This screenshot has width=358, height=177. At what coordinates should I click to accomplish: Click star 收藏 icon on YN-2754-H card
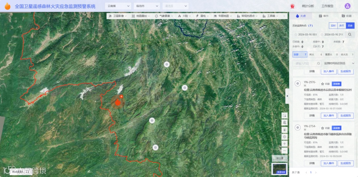(323, 128)
